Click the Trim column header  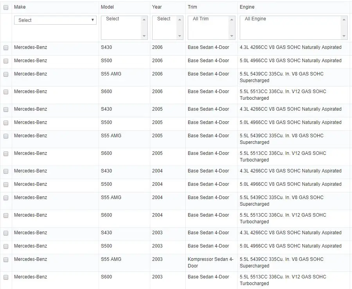[x=192, y=7]
